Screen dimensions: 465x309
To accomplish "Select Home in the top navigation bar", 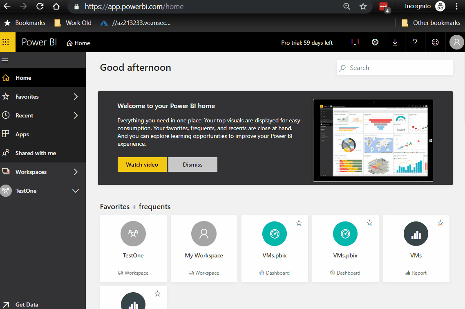I will pos(78,43).
